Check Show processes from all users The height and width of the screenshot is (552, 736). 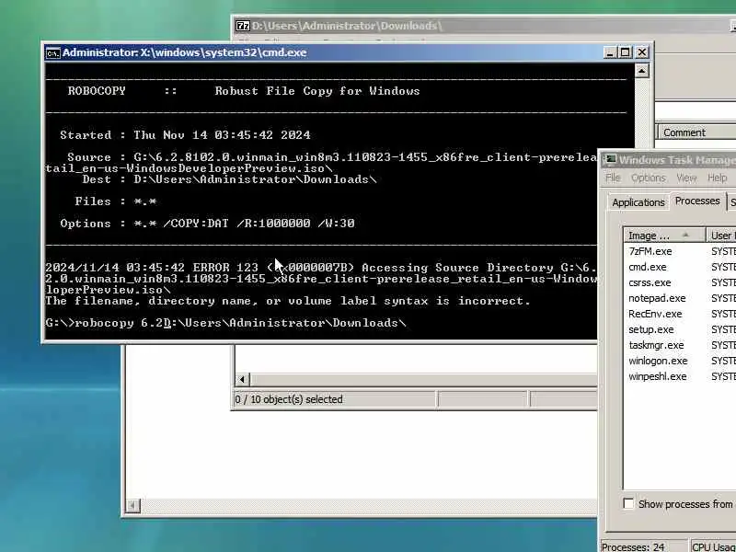628,503
